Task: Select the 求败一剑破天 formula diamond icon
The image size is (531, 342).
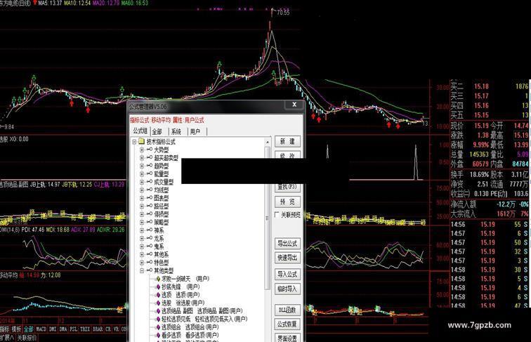Action: click(x=158, y=279)
